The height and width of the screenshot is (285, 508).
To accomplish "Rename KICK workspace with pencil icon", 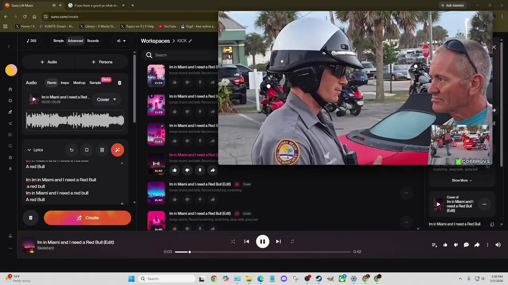I will point(190,41).
